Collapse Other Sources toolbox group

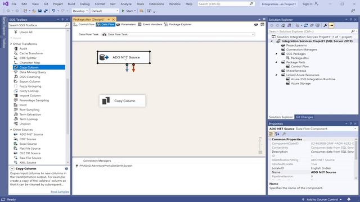(11, 130)
